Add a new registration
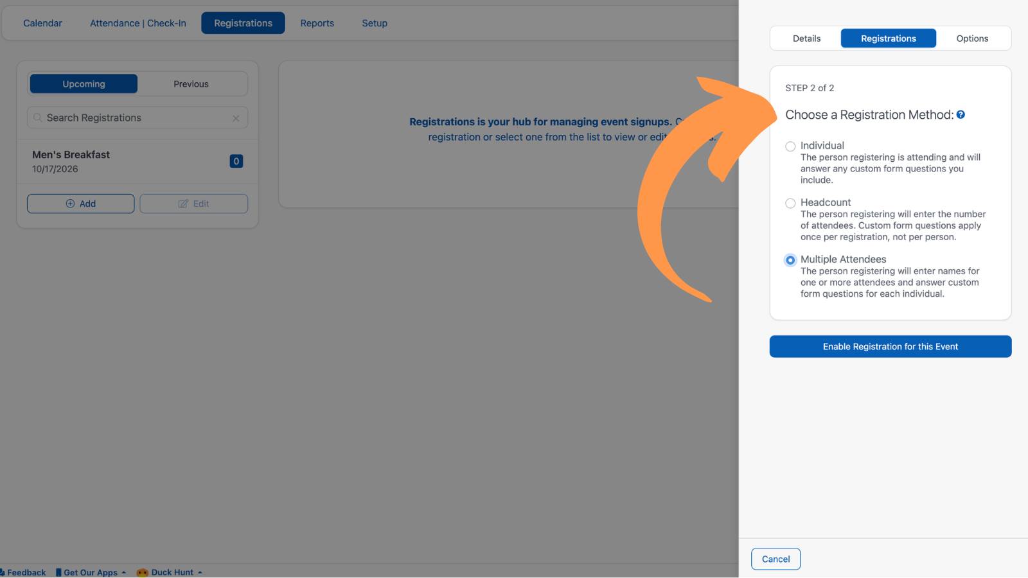Viewport: 1028px width, 578px height. click(81, 204)
